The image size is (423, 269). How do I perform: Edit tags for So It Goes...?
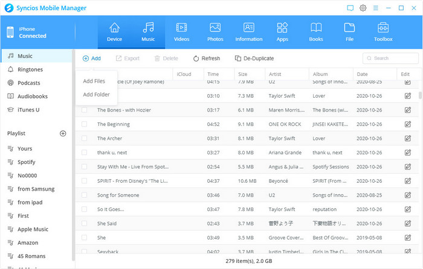pyautogui.click(x=408, y=209)
